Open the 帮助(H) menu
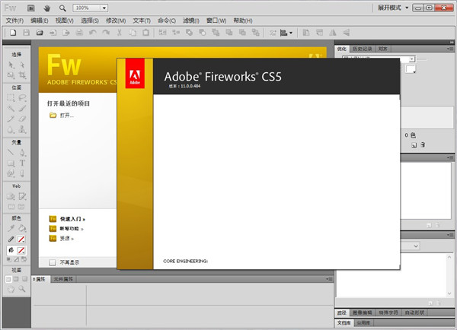The width and height of the screenshot is (457, 330). pos(243,21)
